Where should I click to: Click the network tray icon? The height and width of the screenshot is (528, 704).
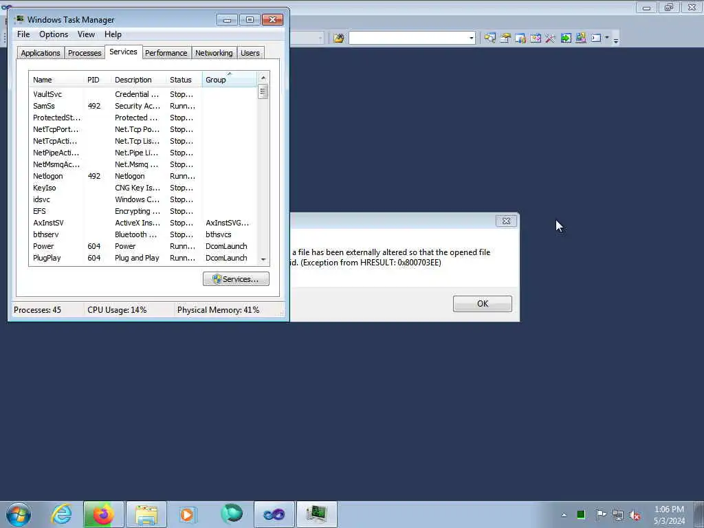coord(618,515)
